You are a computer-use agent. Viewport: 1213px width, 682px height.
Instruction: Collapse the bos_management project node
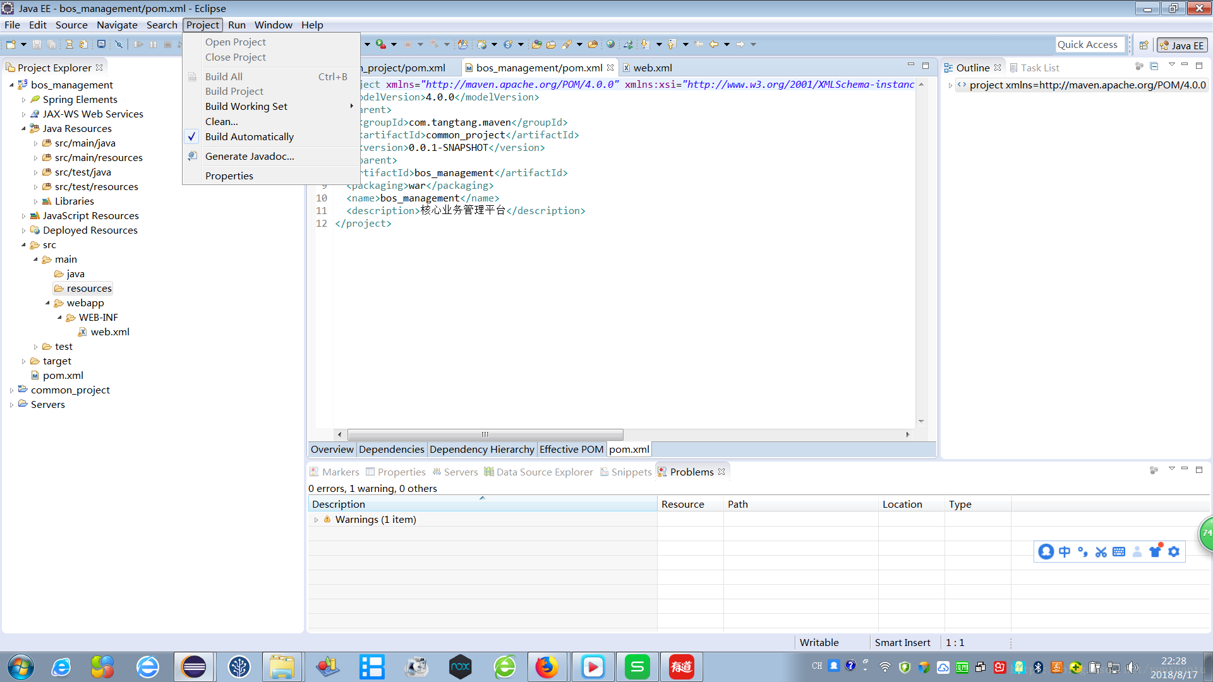click(11, 85)
